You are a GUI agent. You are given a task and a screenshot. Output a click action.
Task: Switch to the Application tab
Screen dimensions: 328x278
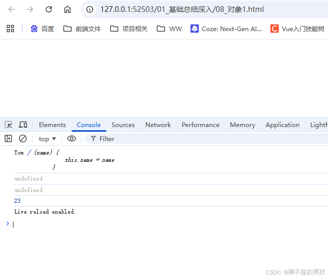(x=282, y=125)
